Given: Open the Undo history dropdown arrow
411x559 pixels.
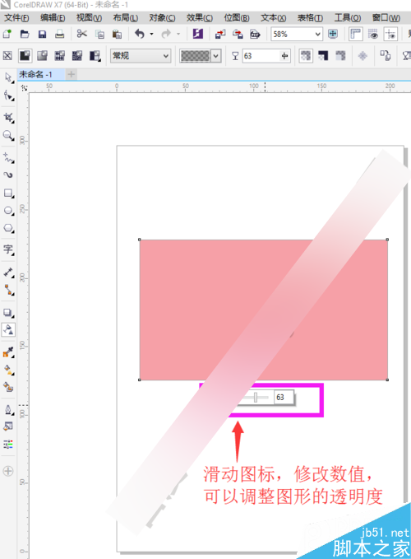Looking at the screenshot, I should (151, 35).
